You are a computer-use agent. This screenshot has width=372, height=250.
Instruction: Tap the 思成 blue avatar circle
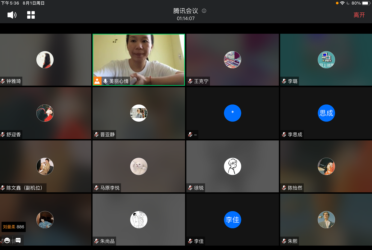click(x=326, y=113)
